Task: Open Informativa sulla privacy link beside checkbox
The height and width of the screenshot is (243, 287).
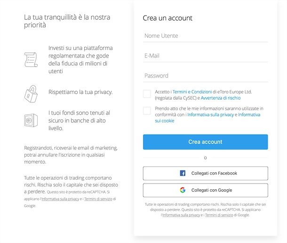Action: [x=210, y=115]
